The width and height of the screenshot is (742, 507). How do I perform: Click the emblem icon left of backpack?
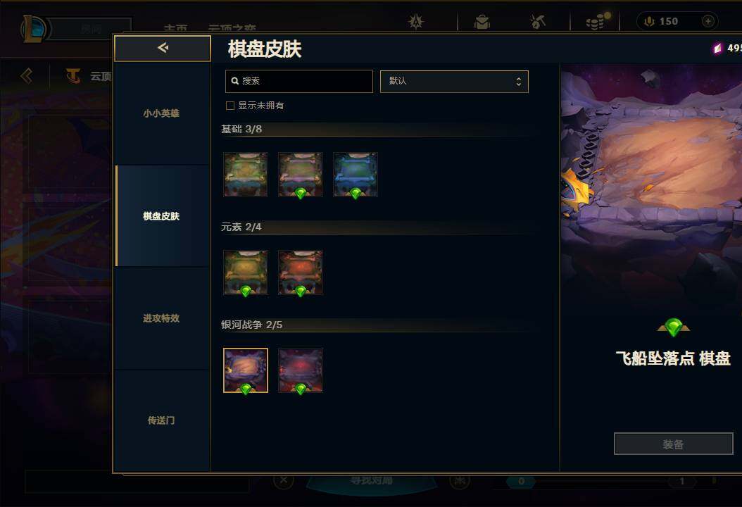416,22
